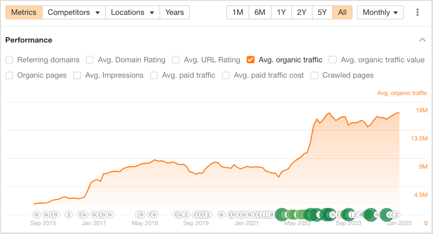Click the Jan 2025 date label

click(399, 223)
